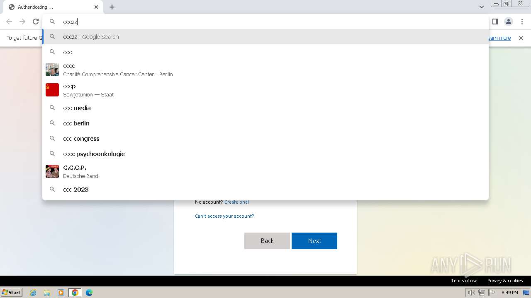Click the browser forward arrow
This screenshot has width=531, height=298.
pos(22,22)
